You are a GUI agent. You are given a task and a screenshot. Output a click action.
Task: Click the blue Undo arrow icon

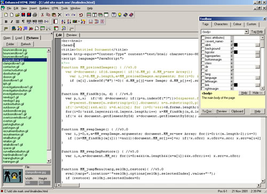click(68, 15)
